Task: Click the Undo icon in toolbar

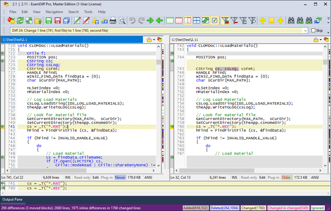Action: click(x=132, y=21)
